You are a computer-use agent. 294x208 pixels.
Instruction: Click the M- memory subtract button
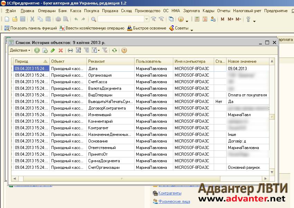point(238,19)
